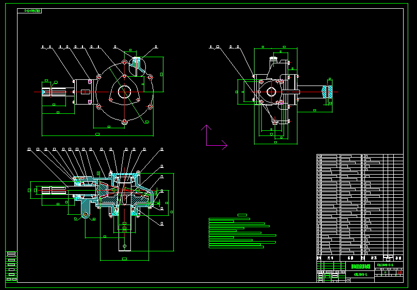The image size is (417, 290).
Task: Select the green technical requirements text block
Action: point(242,231)
